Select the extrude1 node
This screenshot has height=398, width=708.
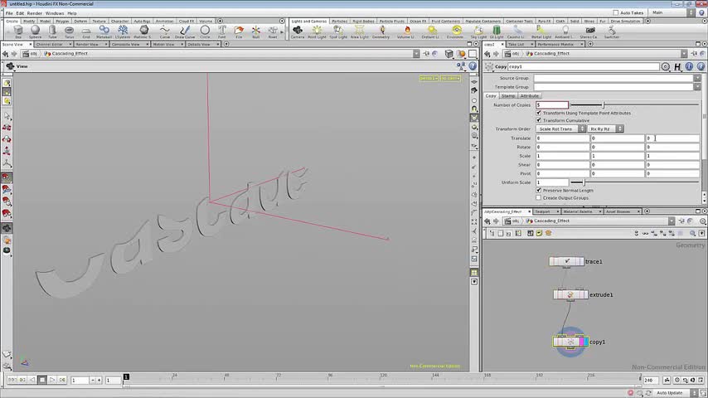570,294
